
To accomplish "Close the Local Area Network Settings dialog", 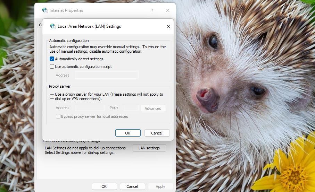I will pos(168,26).
